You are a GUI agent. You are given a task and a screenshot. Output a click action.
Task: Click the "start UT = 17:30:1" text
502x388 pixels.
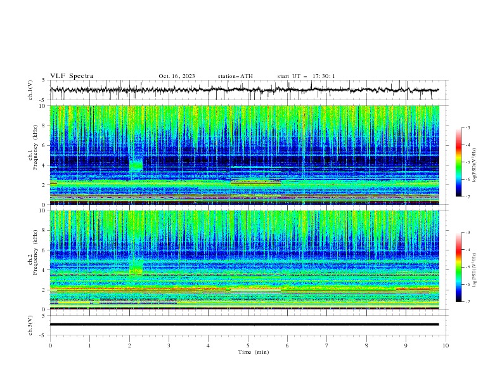[x=306, y=76]
